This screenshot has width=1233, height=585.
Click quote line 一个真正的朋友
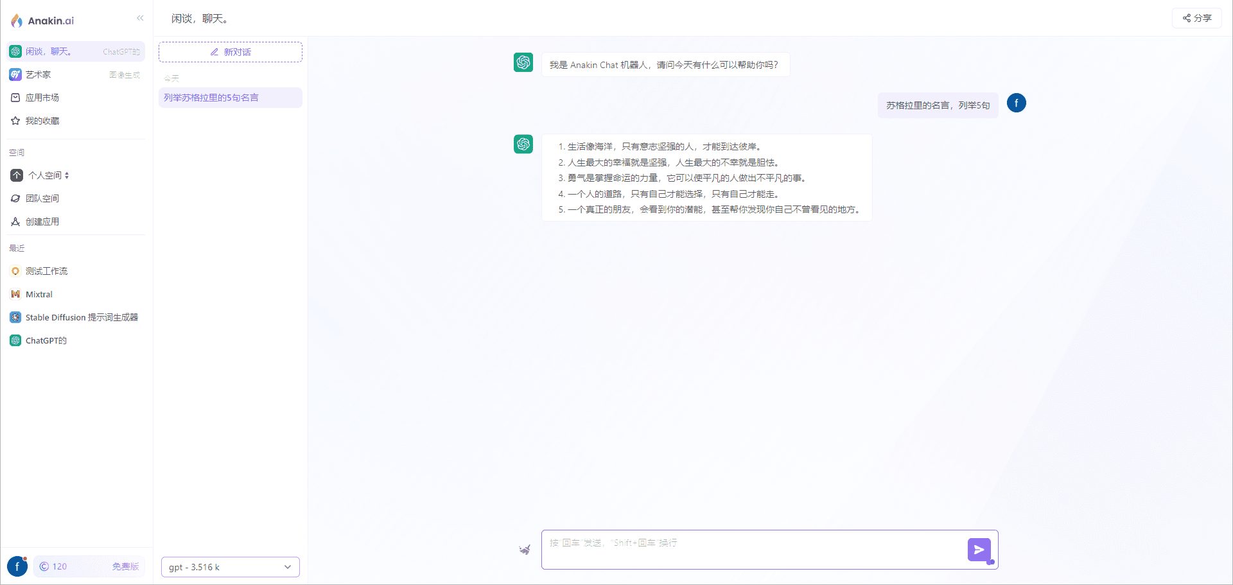click(x=709, y=209)
